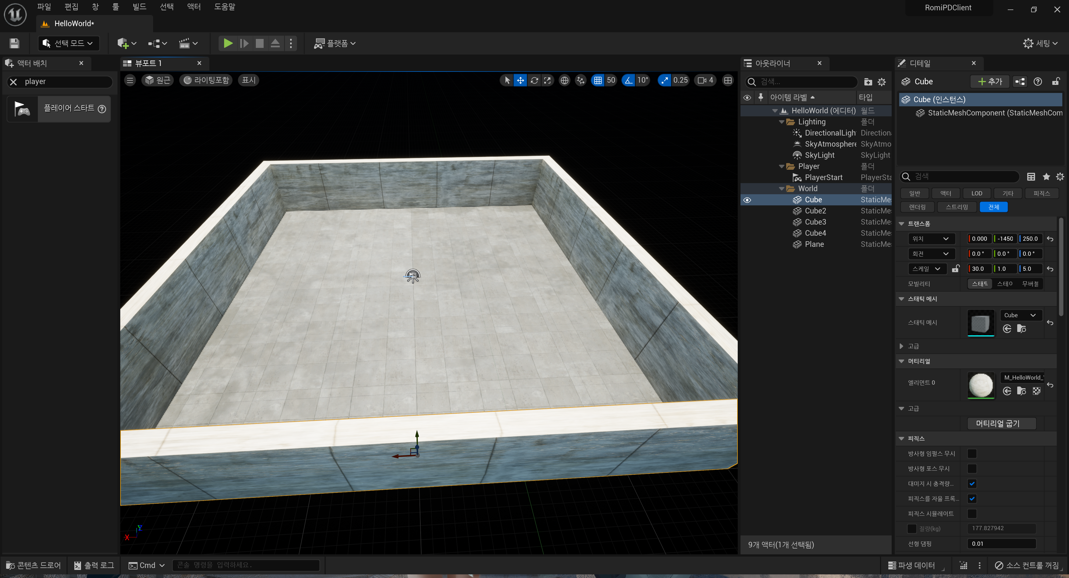The height and width of the screenshot is (578, 1069).
Task: Toggle visibility eye for Cube actor
Action: tap(747, 200)
